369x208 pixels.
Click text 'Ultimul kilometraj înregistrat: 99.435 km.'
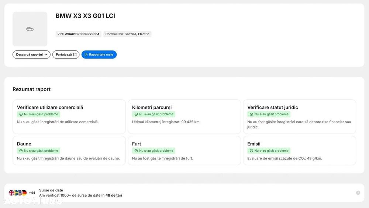pos(166,122)
